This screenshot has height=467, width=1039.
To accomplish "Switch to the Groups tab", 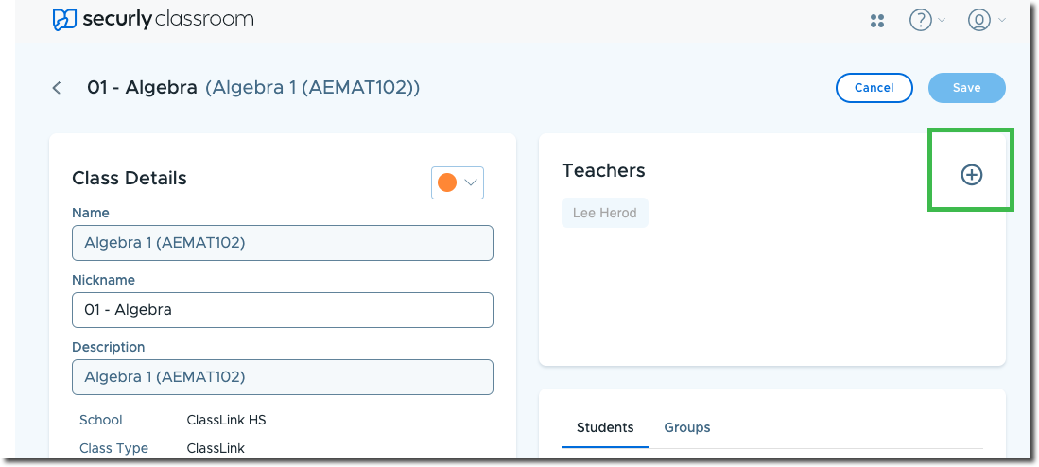I will (x=687, y=427).
